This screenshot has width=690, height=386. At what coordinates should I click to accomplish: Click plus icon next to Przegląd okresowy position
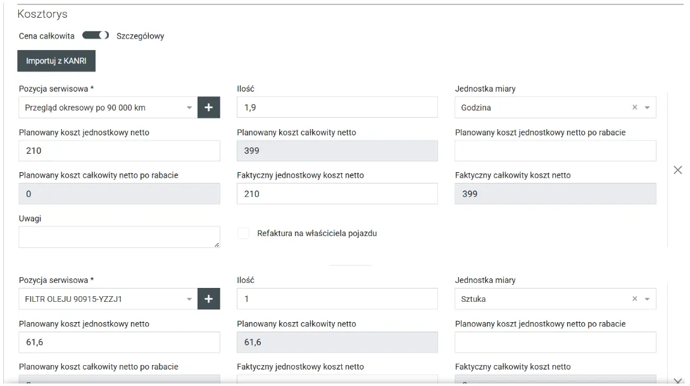(x=209, y=108)
